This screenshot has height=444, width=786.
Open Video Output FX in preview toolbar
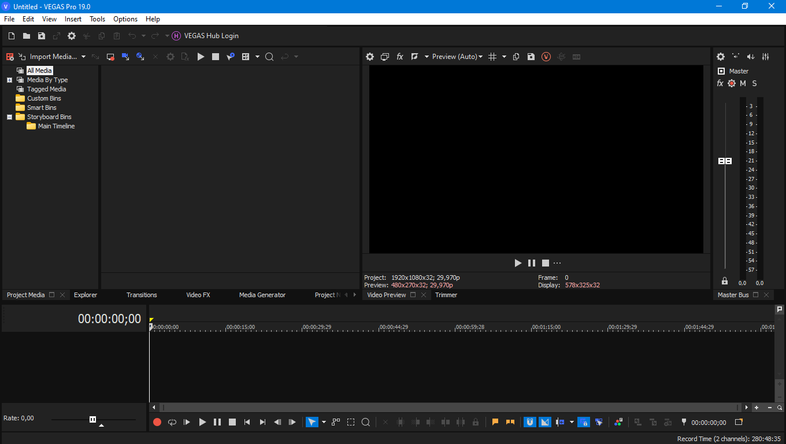click(400, 57)
